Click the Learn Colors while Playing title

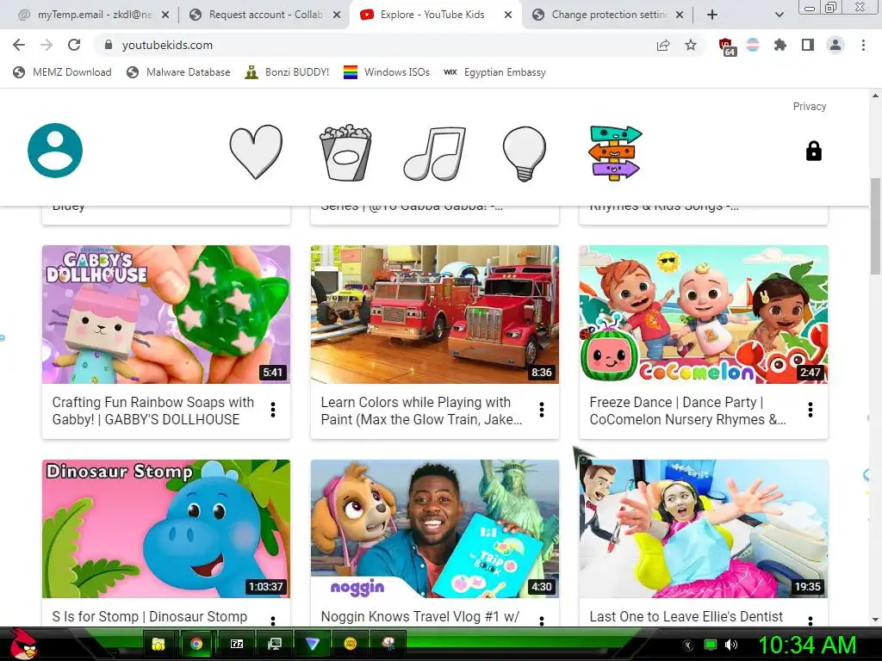[421, 411]
